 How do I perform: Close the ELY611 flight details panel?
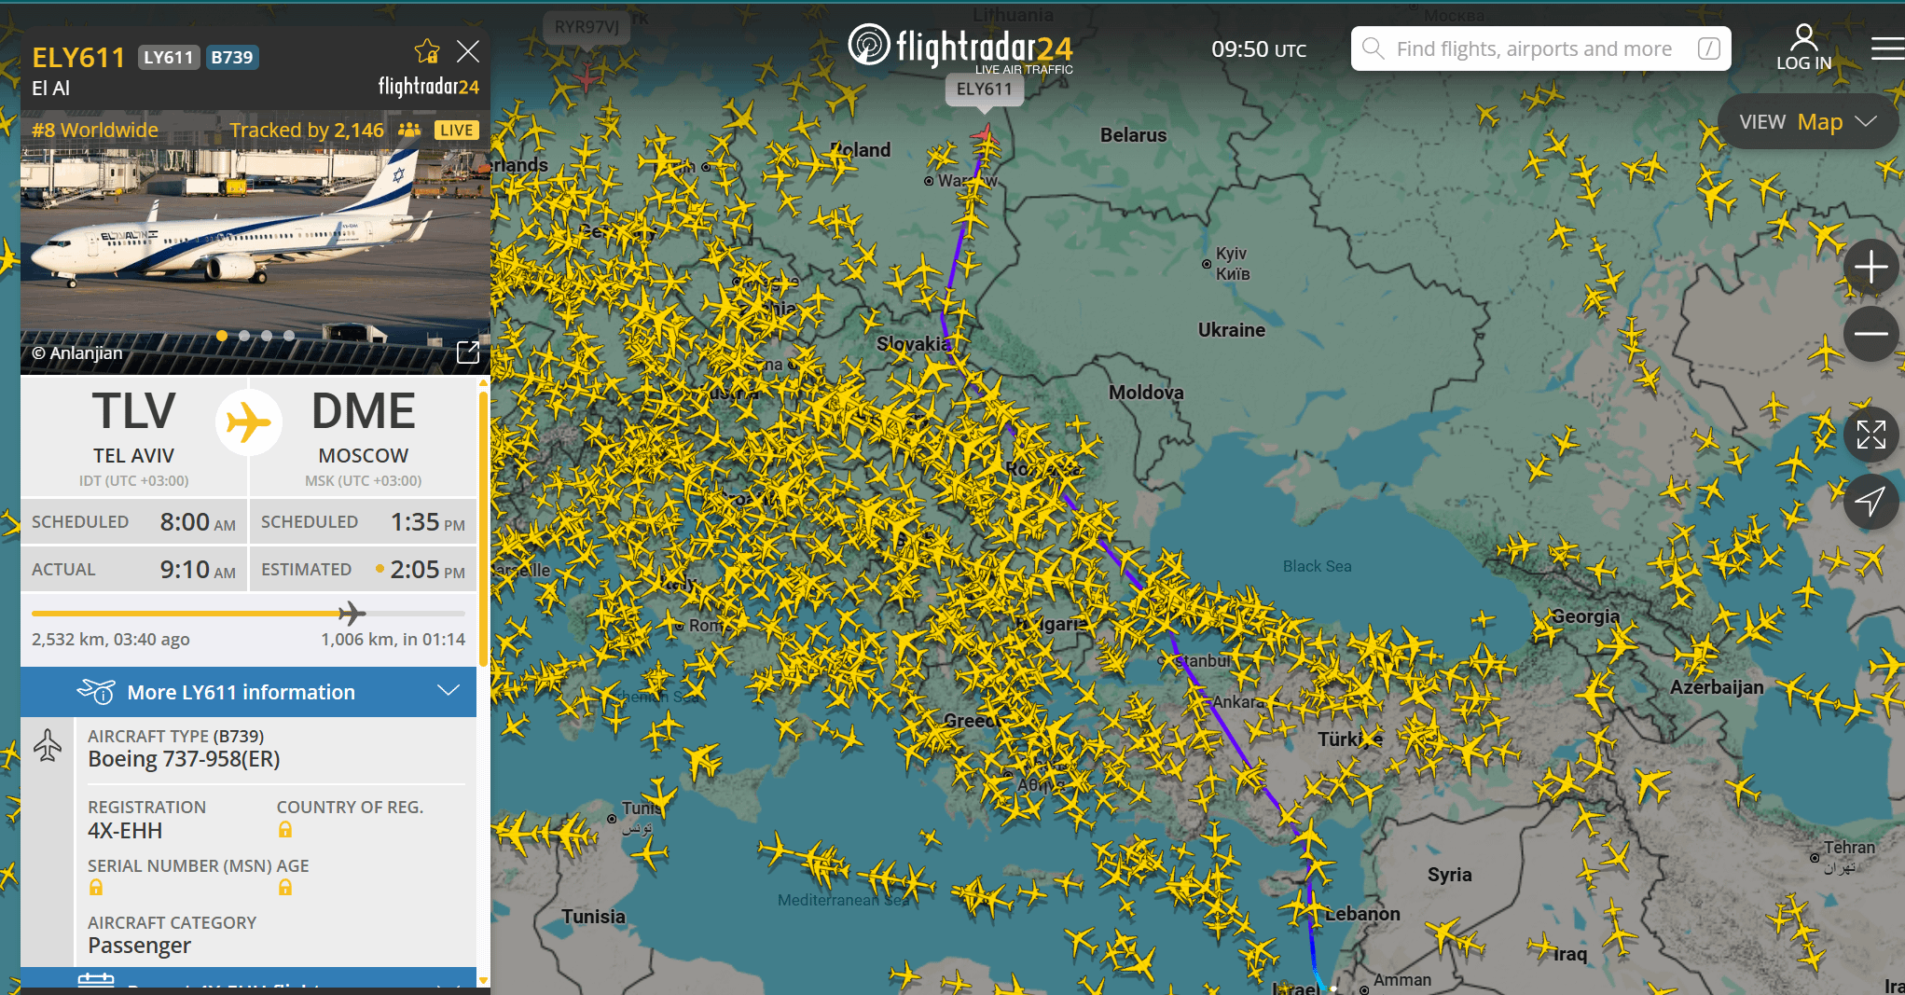click(x=468, y=51)
